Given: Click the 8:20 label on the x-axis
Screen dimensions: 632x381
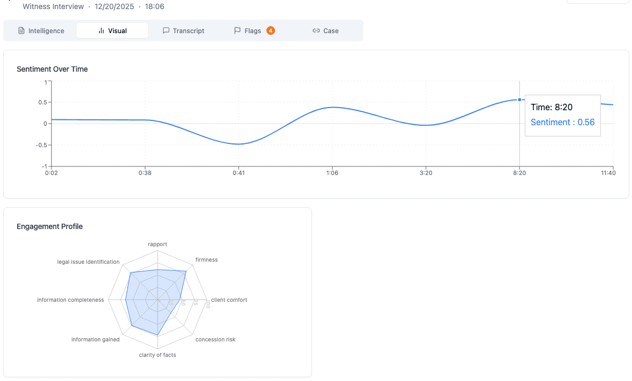Looking at the screenshot, I should [519, 173].
